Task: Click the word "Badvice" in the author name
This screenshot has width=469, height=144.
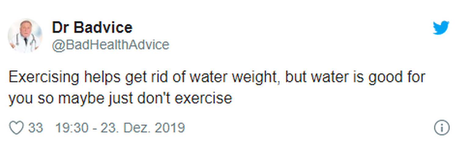Action: click(x=103, y=28)
